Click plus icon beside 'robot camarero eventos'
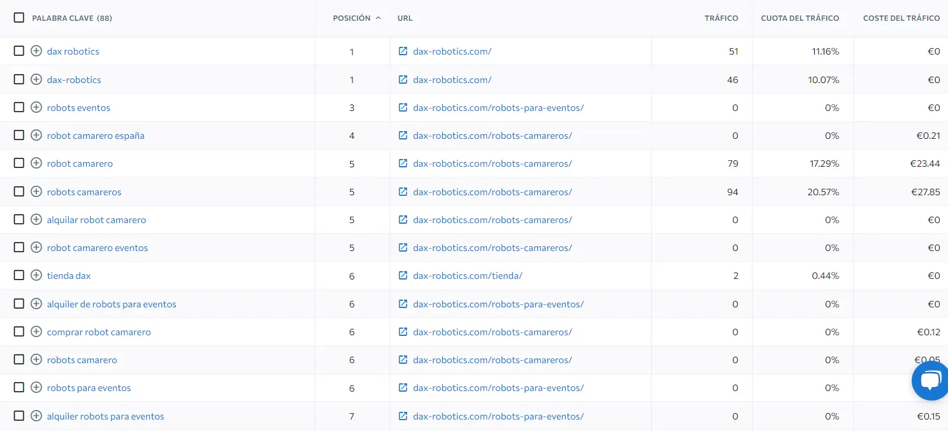The image size is (948, 432). click(36, 247)
